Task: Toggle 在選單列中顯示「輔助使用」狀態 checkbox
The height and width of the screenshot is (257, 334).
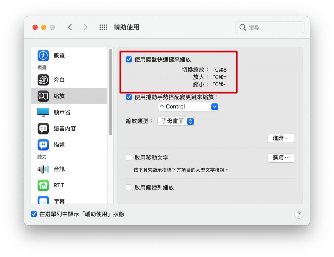Action: [34, 214]
